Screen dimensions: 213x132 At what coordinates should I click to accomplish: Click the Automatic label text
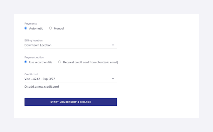pyautogui.click(x=36, y=29)
